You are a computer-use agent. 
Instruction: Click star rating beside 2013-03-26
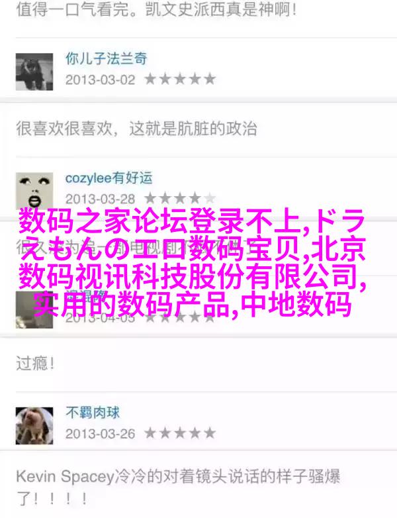180,433
